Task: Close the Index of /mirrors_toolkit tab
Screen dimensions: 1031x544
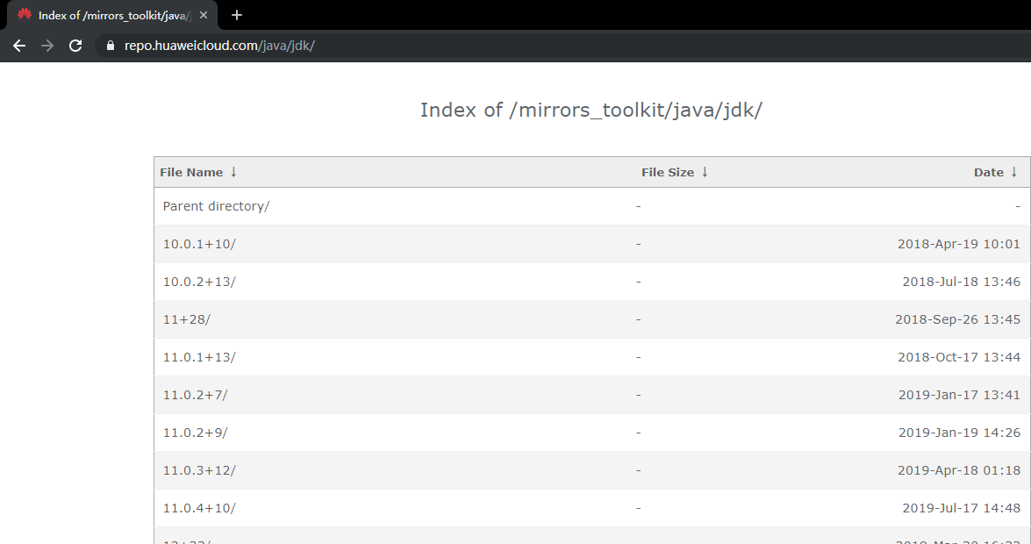Action: [204, 15]
